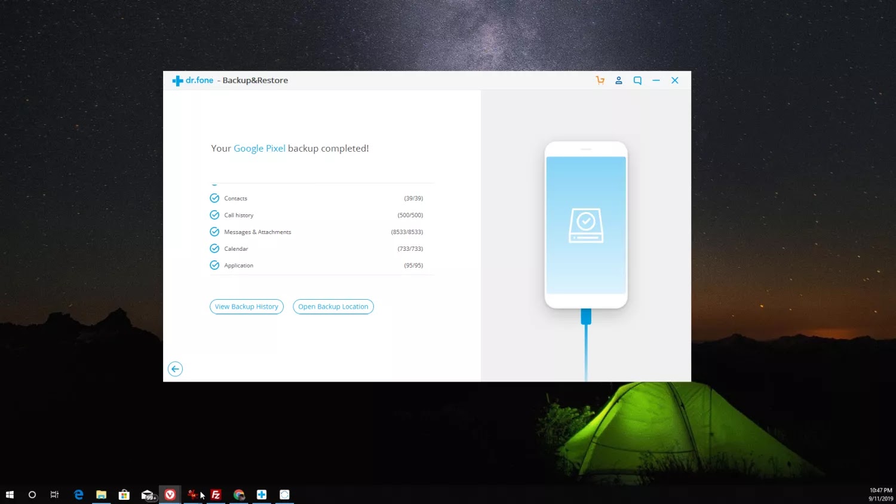Click the (500/500) call history count
896x504 pixels.
pyautogui.click(x=410, y=215)
